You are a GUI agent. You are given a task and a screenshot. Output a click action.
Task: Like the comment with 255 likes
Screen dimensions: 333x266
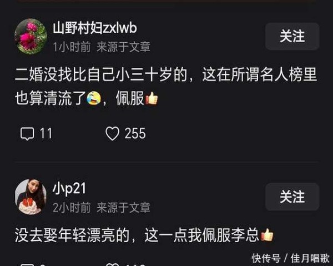pos(112,134)
